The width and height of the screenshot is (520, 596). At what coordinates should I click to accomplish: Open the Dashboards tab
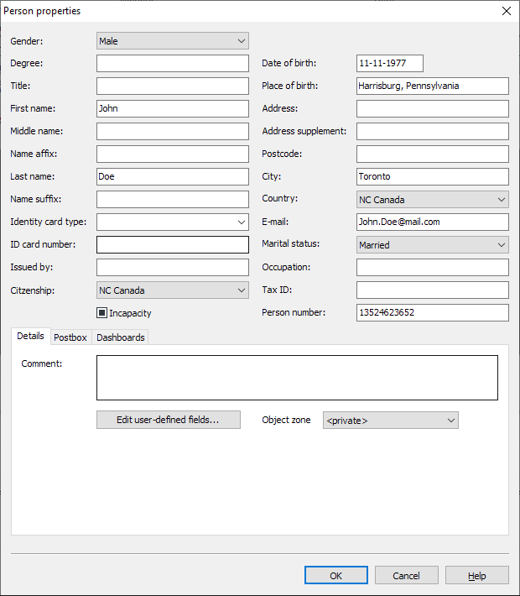(x=121, y=337)
